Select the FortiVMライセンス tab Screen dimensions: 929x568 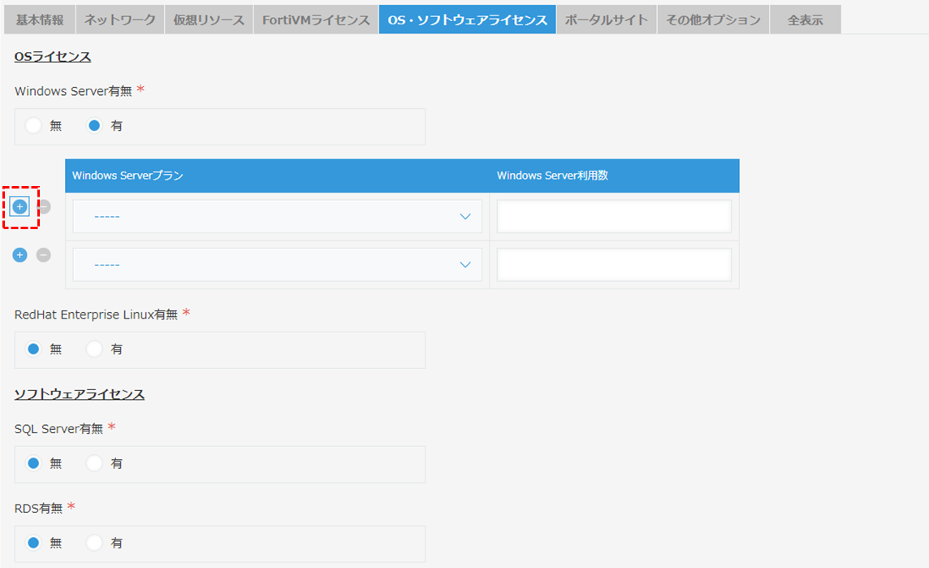[x=316, y=20]
